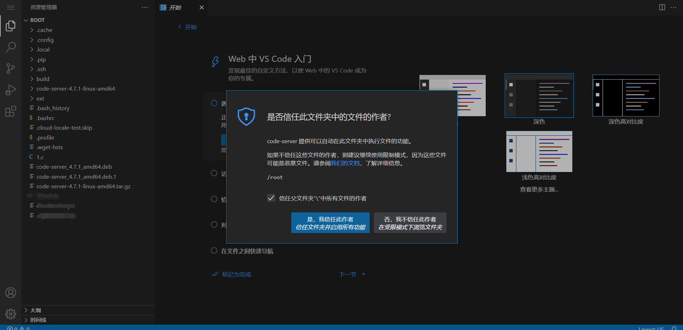Open the Extensions view
Screen dimensions: 683x330
[x=11, y=111]
